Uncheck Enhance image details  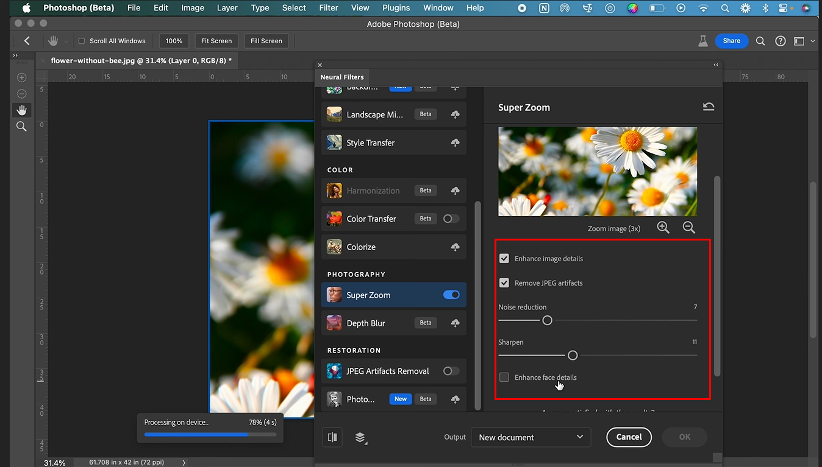504,259
